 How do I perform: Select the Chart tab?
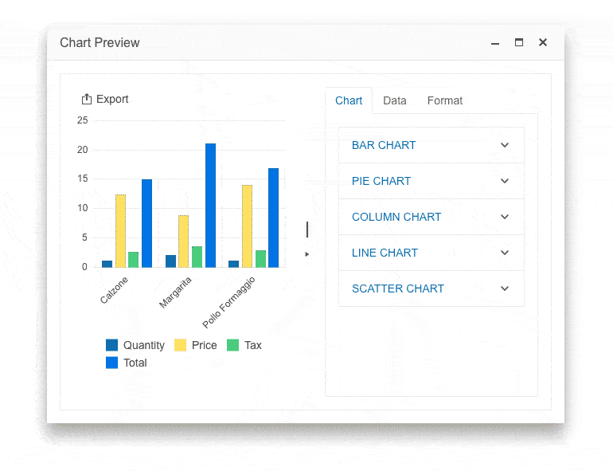coord(349,100)
